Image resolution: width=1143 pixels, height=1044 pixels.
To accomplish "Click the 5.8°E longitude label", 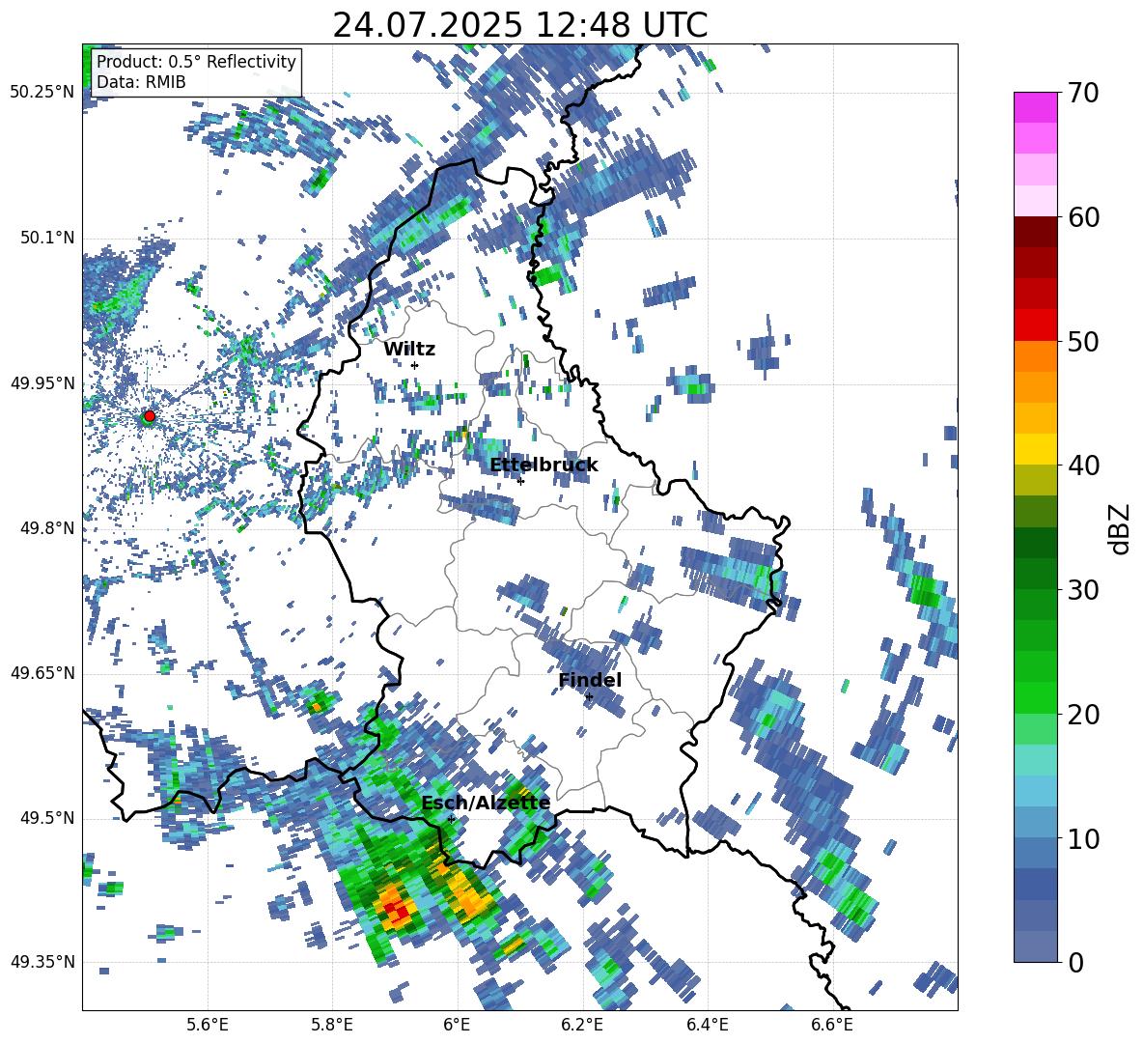I will click(332, 1026).
